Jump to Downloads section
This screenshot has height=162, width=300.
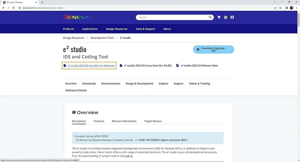tap(89, 83)
